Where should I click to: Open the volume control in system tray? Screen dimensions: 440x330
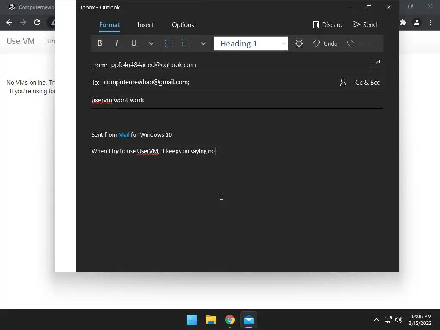[x=398, y=320]
